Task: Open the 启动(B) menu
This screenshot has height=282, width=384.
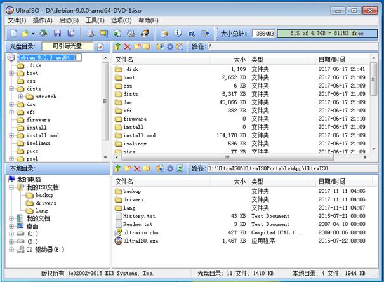Action: click(x=69, y=20)
